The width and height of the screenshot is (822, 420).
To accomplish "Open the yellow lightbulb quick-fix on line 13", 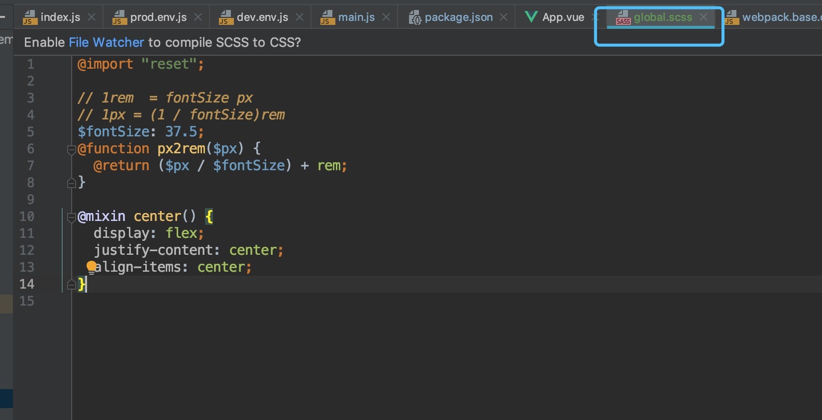I will tap(92, 267).
